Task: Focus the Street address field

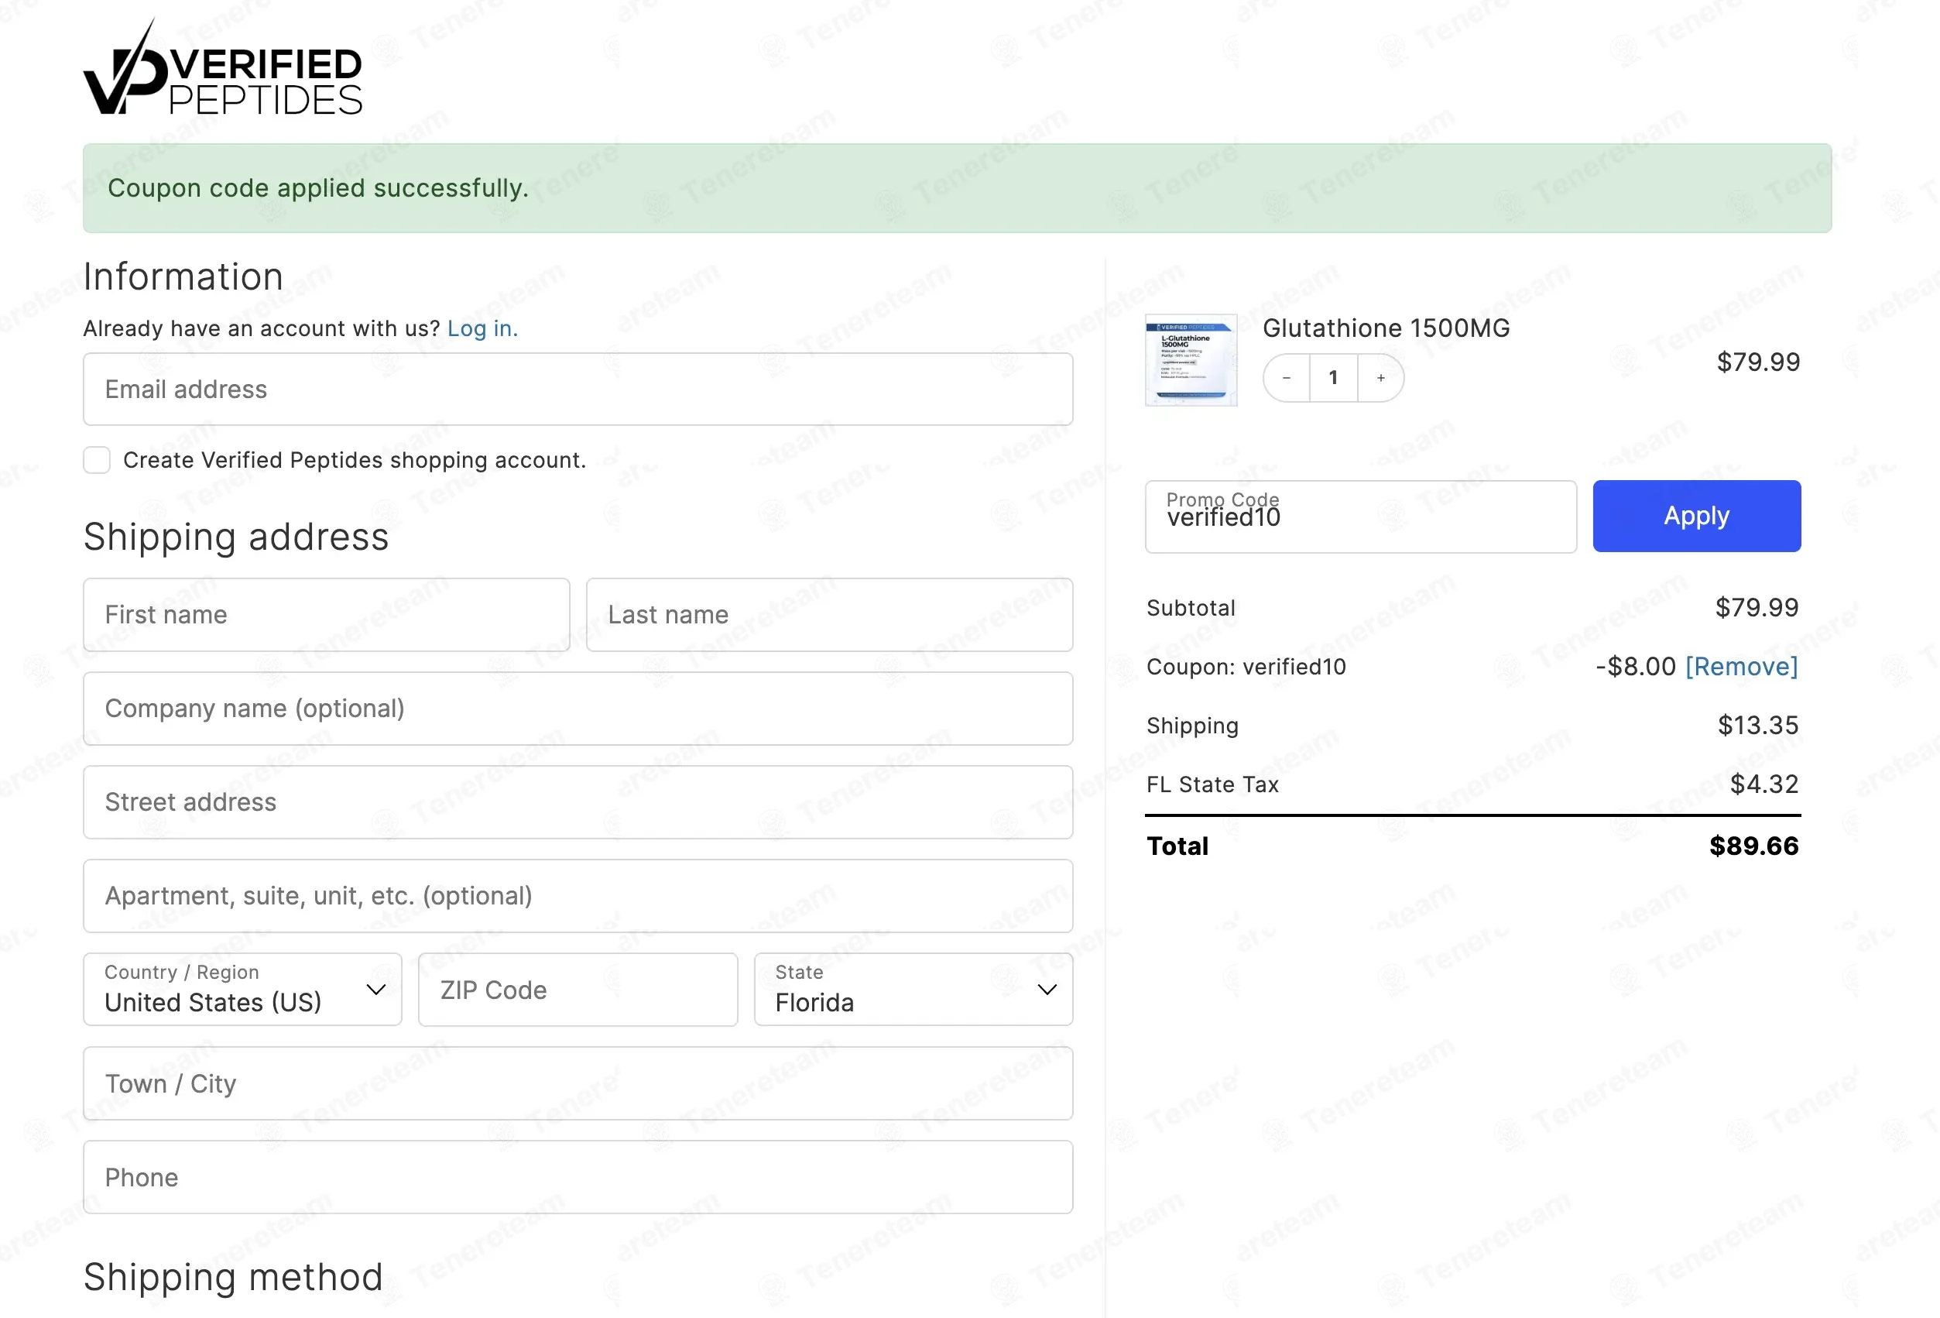Action: (577, 801)
